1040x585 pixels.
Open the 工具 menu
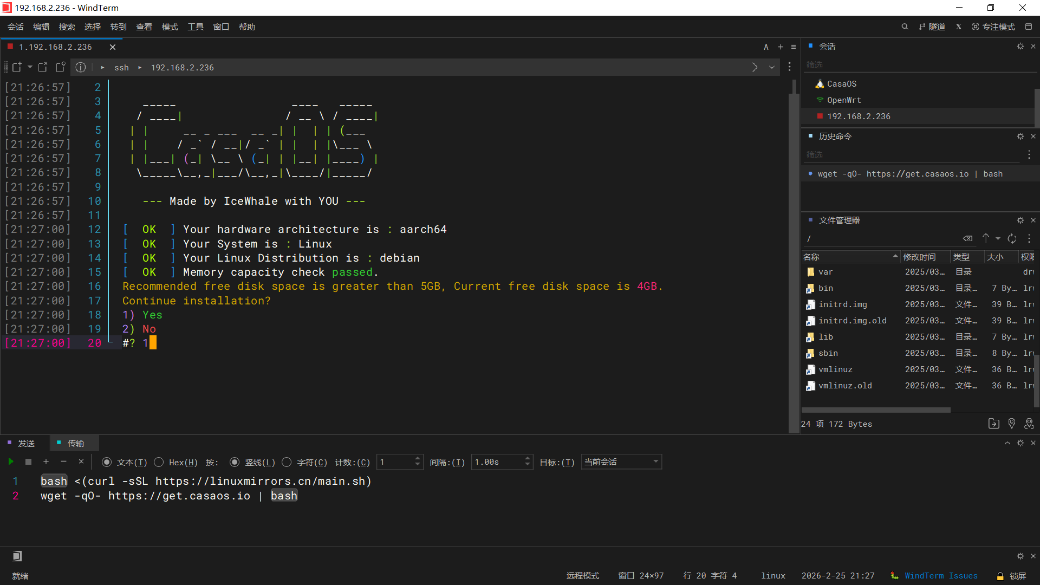(196, 27)
